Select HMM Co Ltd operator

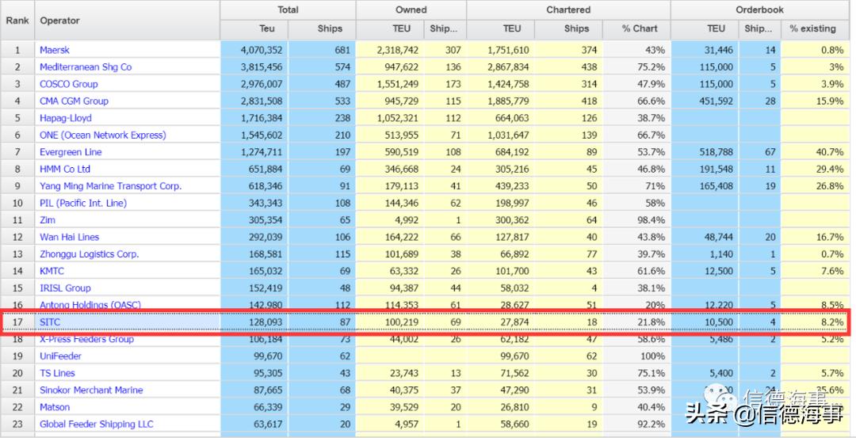[65, 169]
